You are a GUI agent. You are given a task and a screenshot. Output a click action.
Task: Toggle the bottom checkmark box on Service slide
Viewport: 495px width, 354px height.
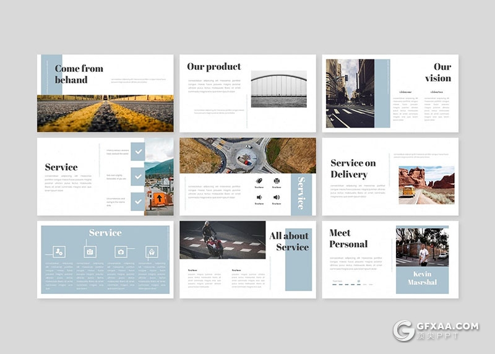coord(137,201)
